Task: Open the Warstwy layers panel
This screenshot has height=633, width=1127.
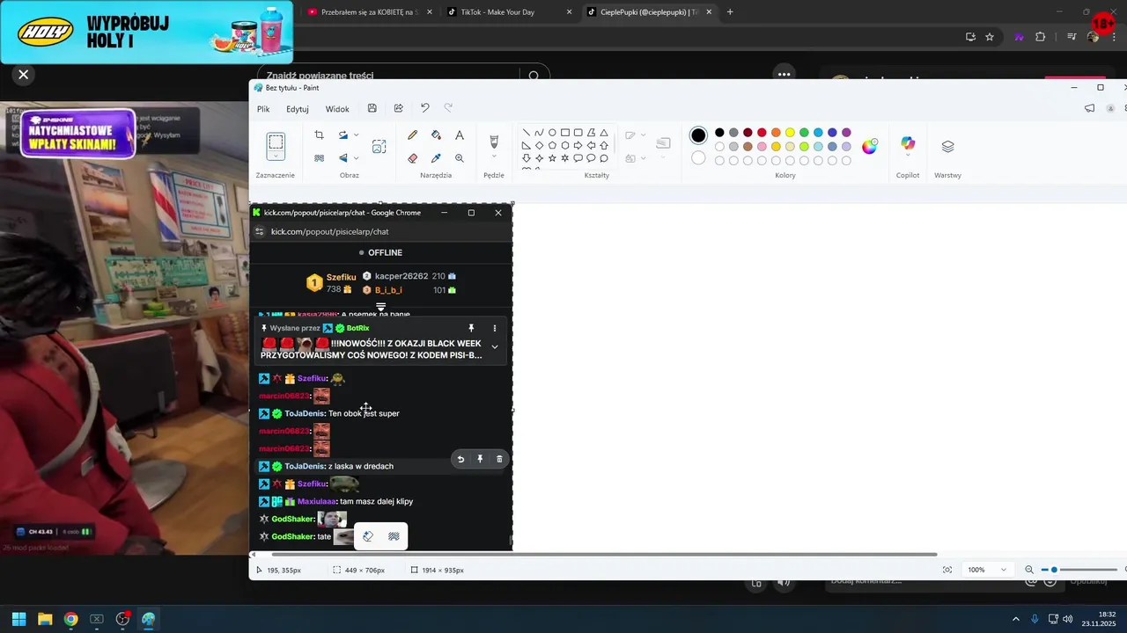Action: [x=947, y=146]
